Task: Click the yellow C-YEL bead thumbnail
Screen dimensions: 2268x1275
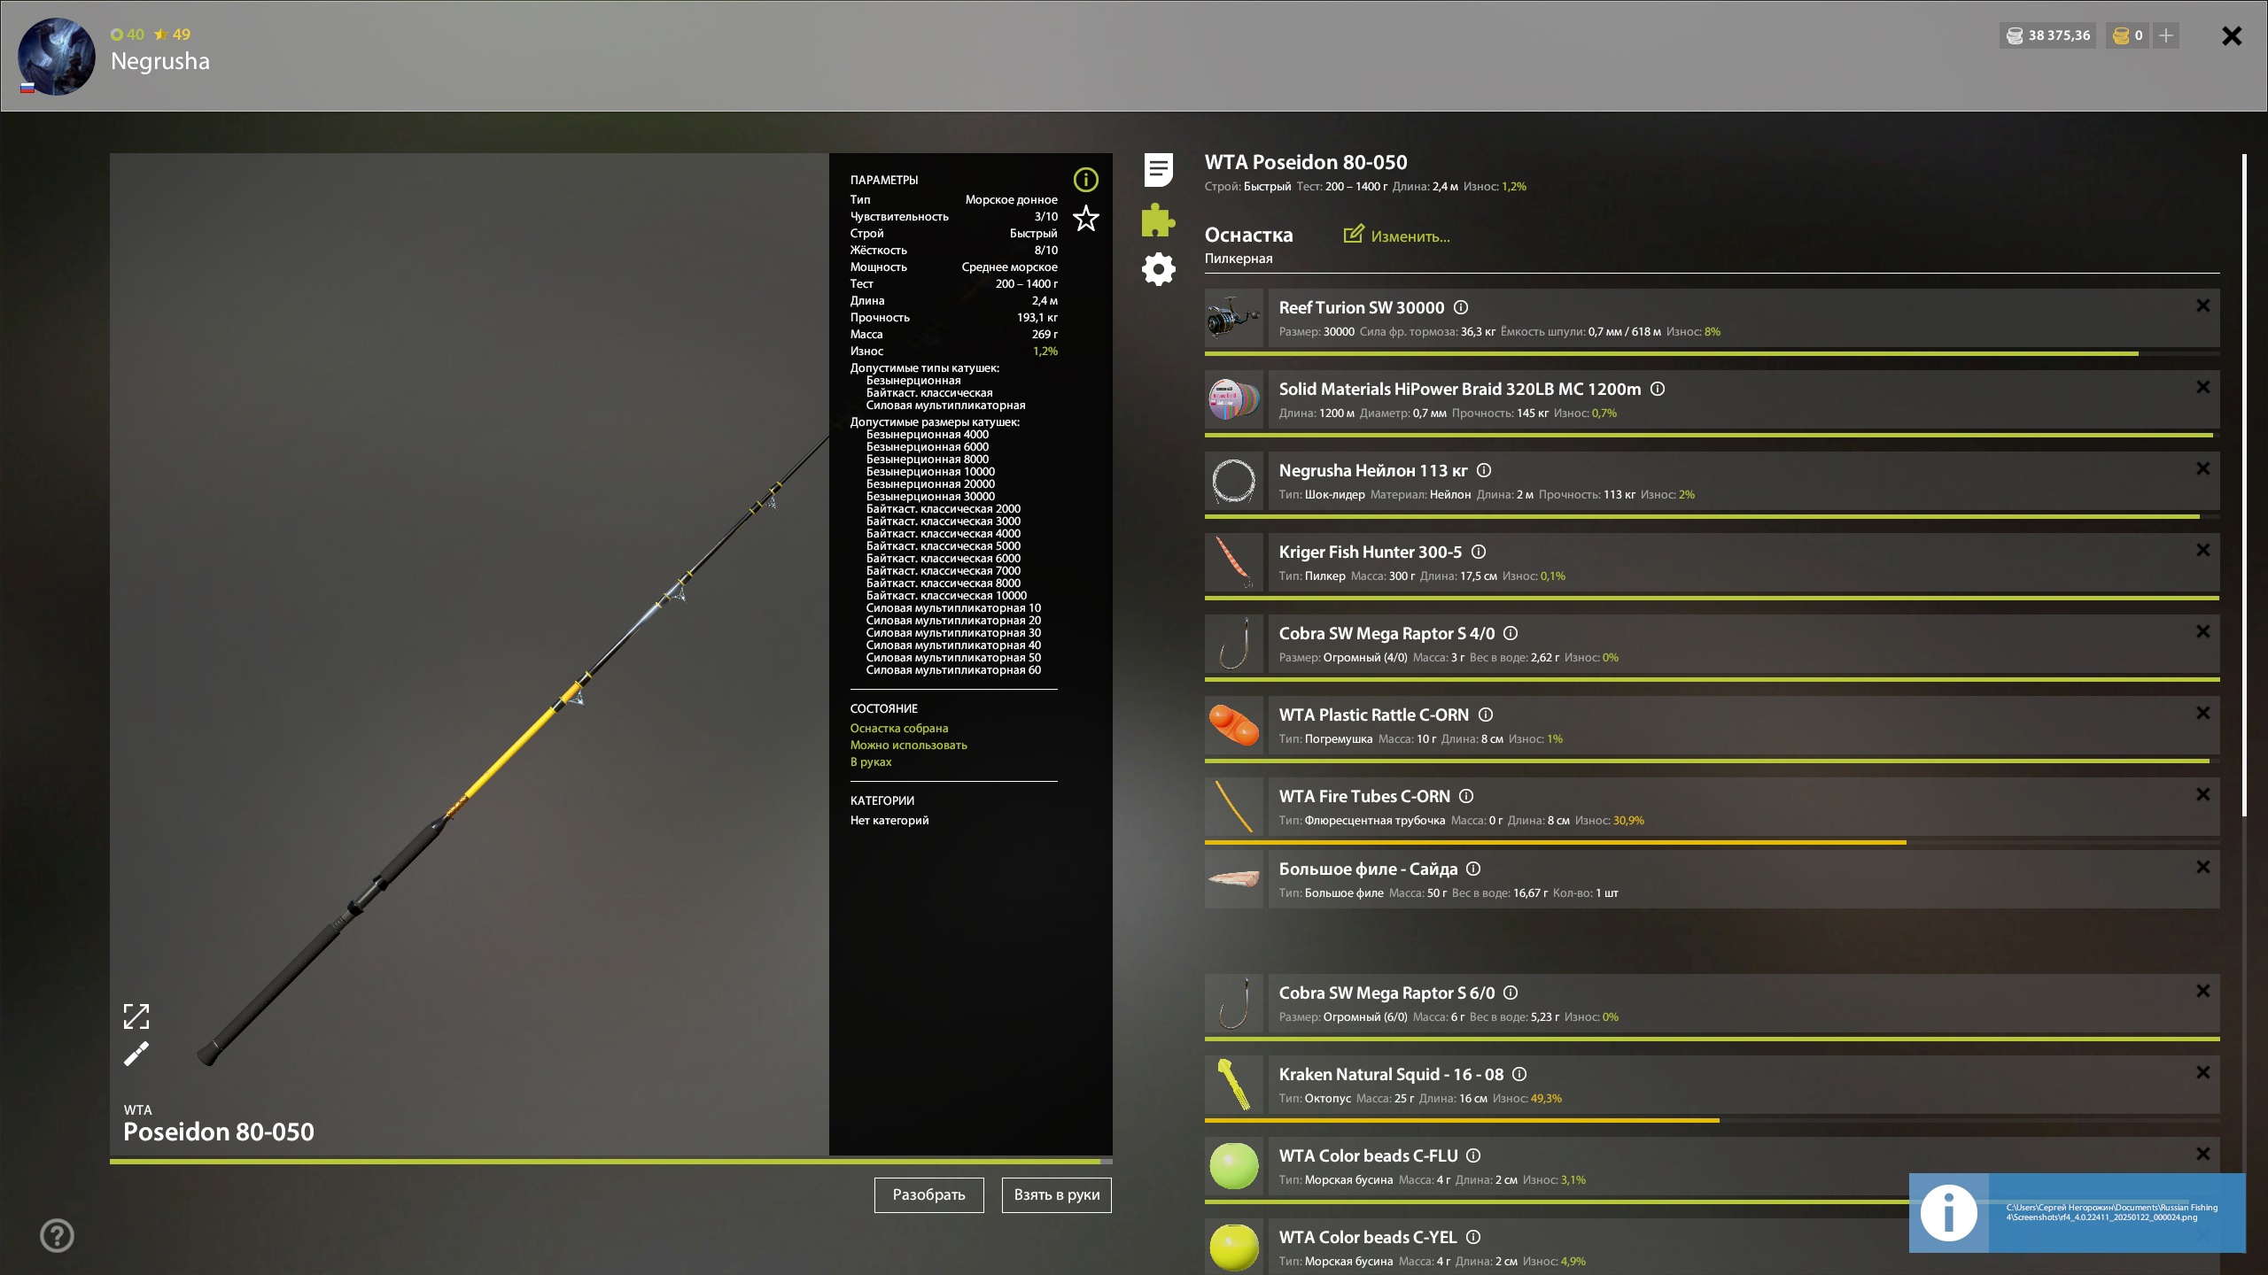Action: click(1234, 1247)
